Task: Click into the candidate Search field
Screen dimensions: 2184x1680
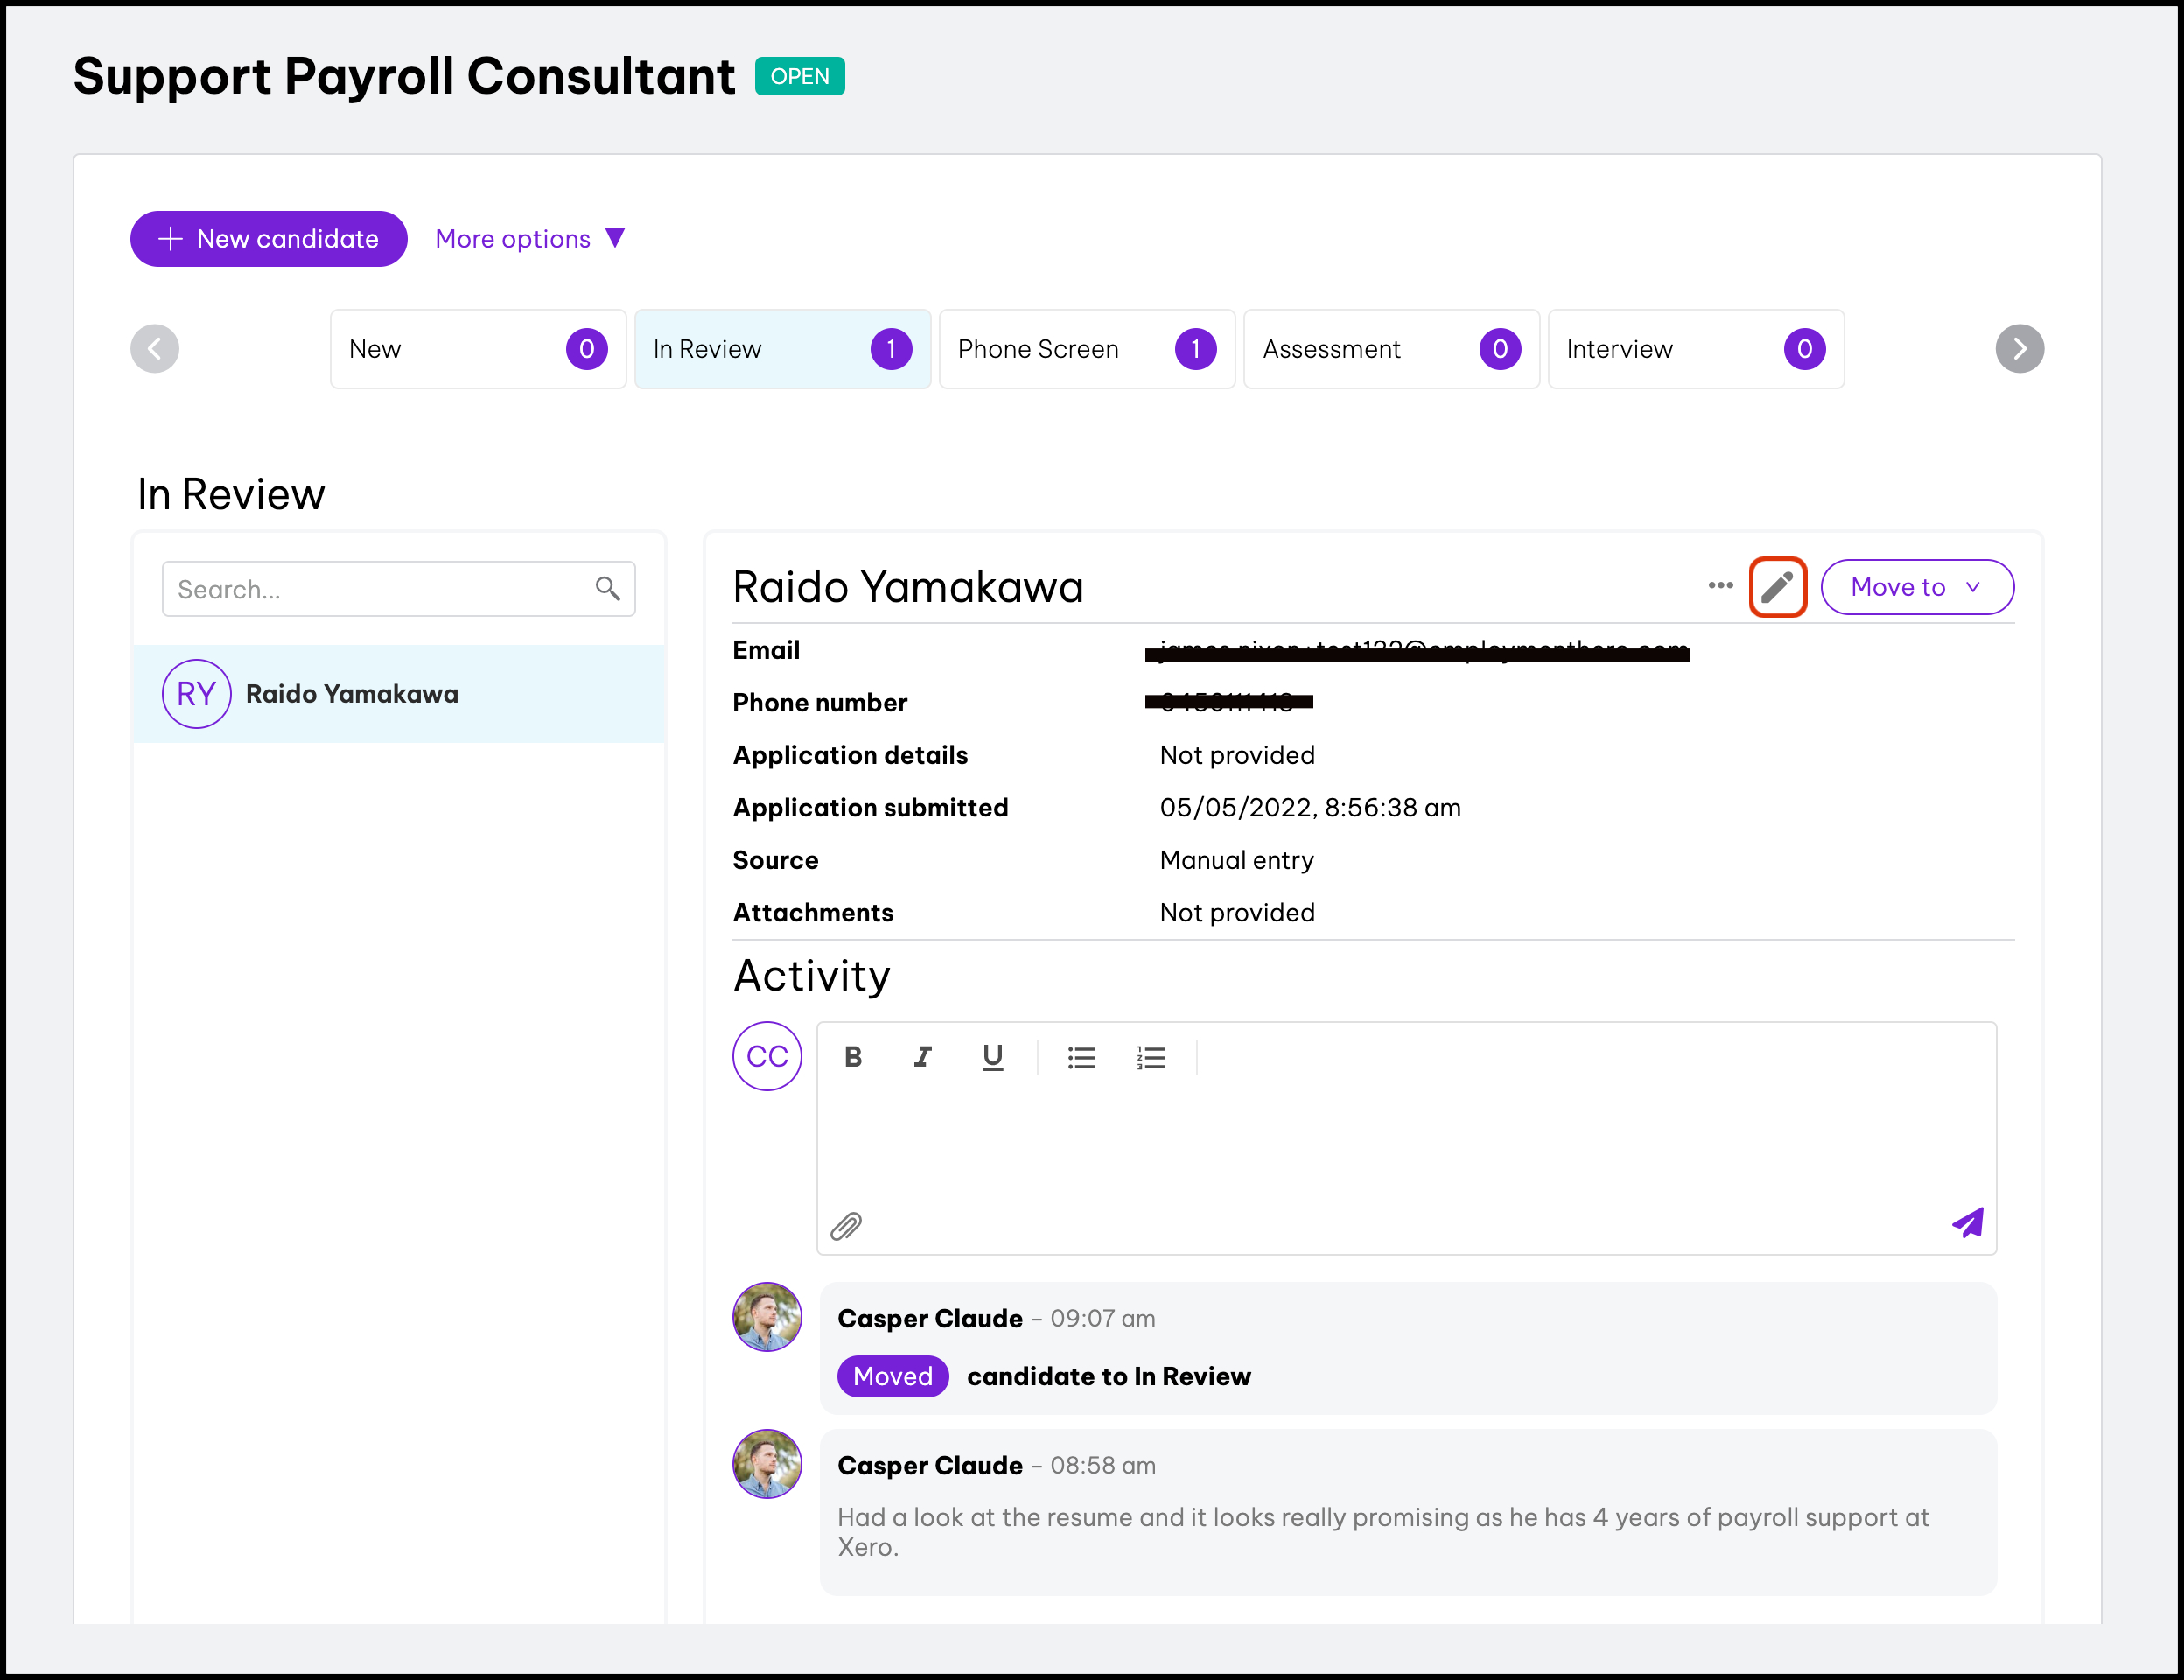Action: point(380,589)
